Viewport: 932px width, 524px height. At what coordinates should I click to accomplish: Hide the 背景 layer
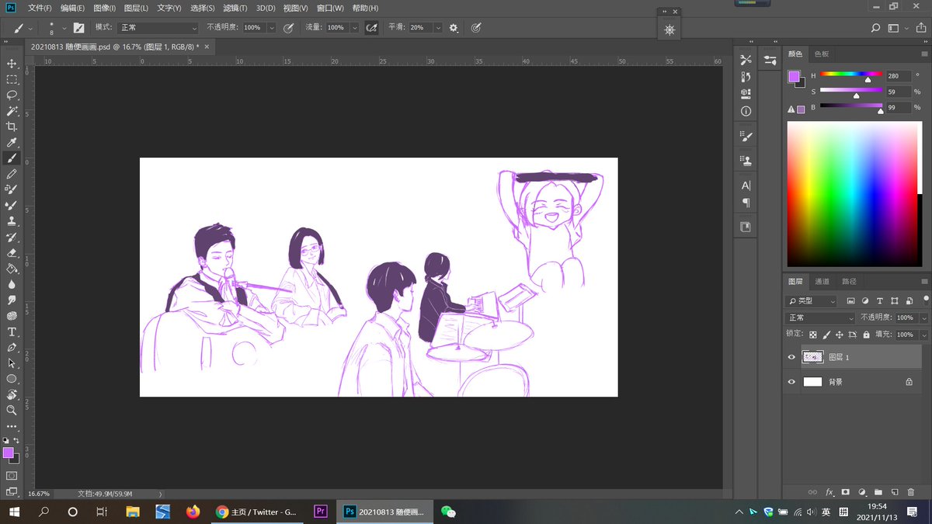[x=791, y=382]
